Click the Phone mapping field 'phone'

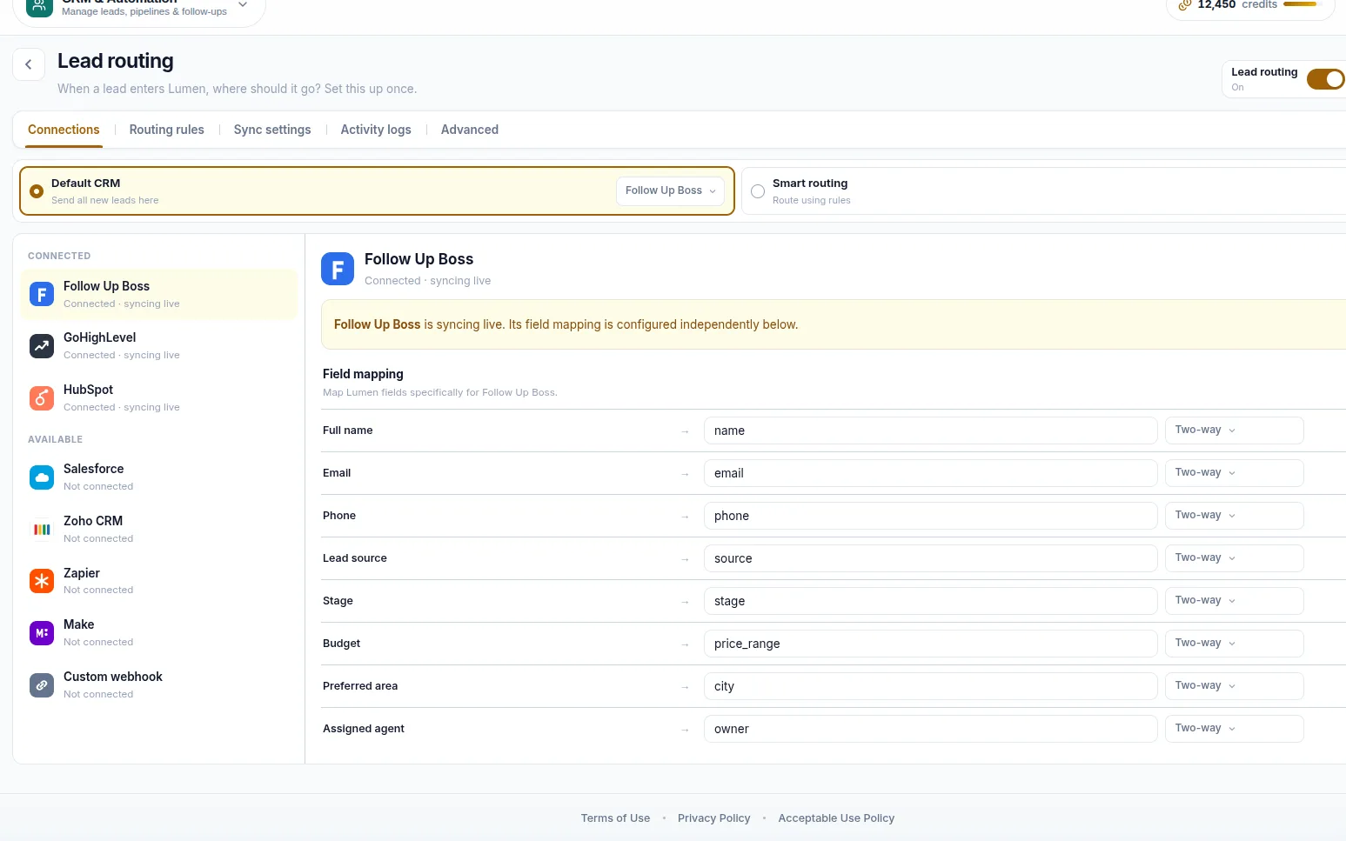tap(930, 516)
